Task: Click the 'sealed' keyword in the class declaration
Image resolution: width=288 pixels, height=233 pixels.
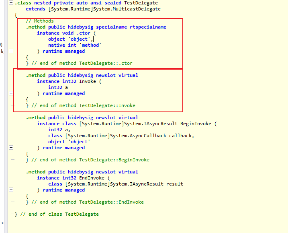Action: 113,3
